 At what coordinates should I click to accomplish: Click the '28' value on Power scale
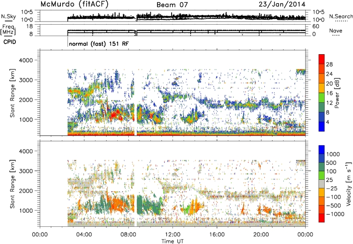(329, 64)
